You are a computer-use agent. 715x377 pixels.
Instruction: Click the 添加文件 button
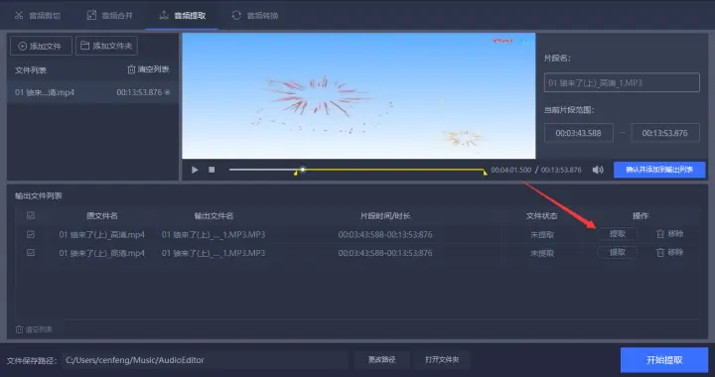pyautogui.click(x=41, y=46)
